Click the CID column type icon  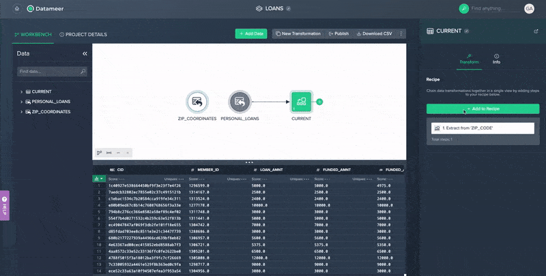112,170
